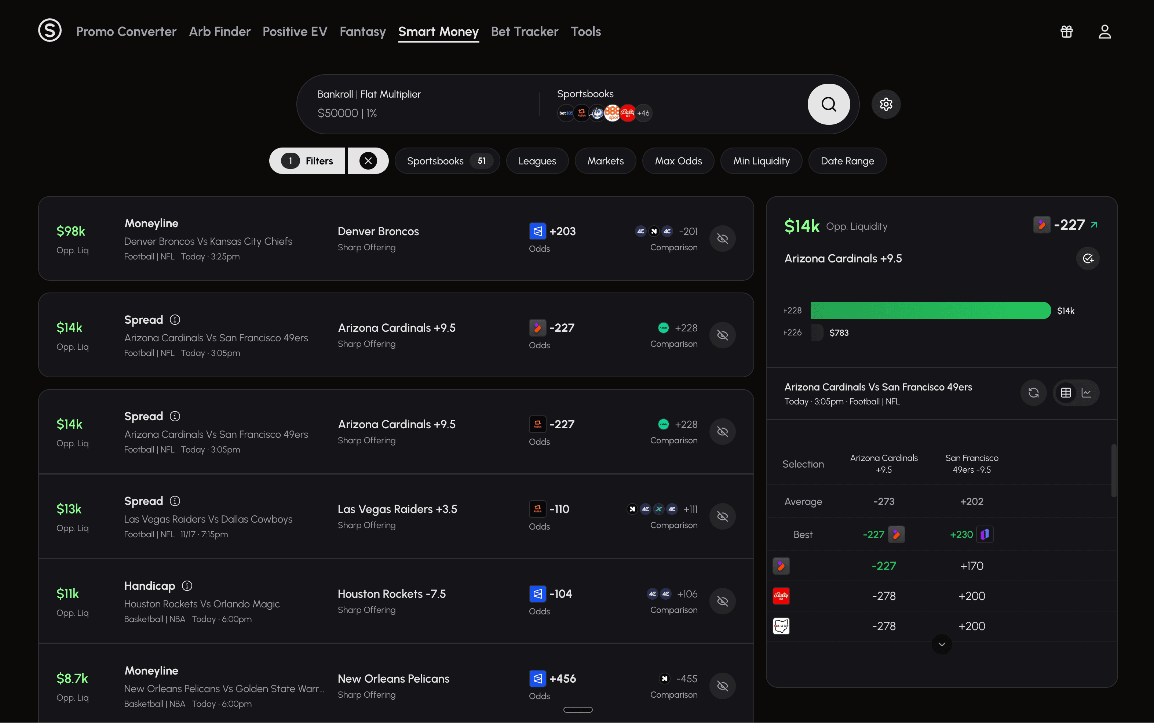Open the Leagues filter dropdown
This screenshot has width=1154, height=723.
537,161
